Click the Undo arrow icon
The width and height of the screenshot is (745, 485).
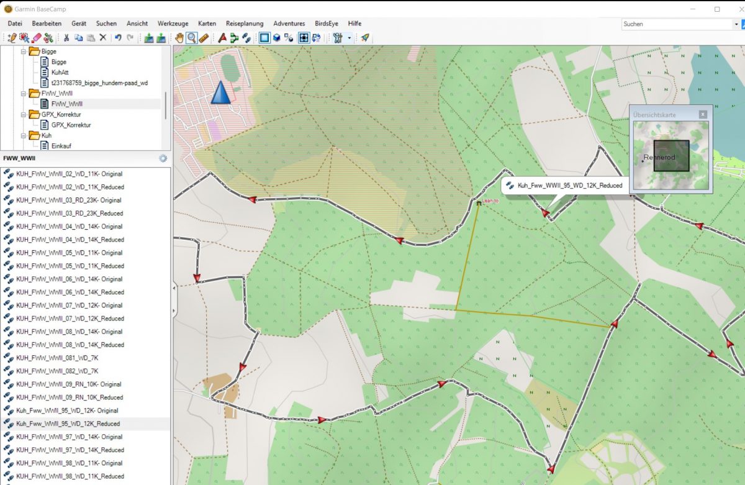click(x=118, y=38)
